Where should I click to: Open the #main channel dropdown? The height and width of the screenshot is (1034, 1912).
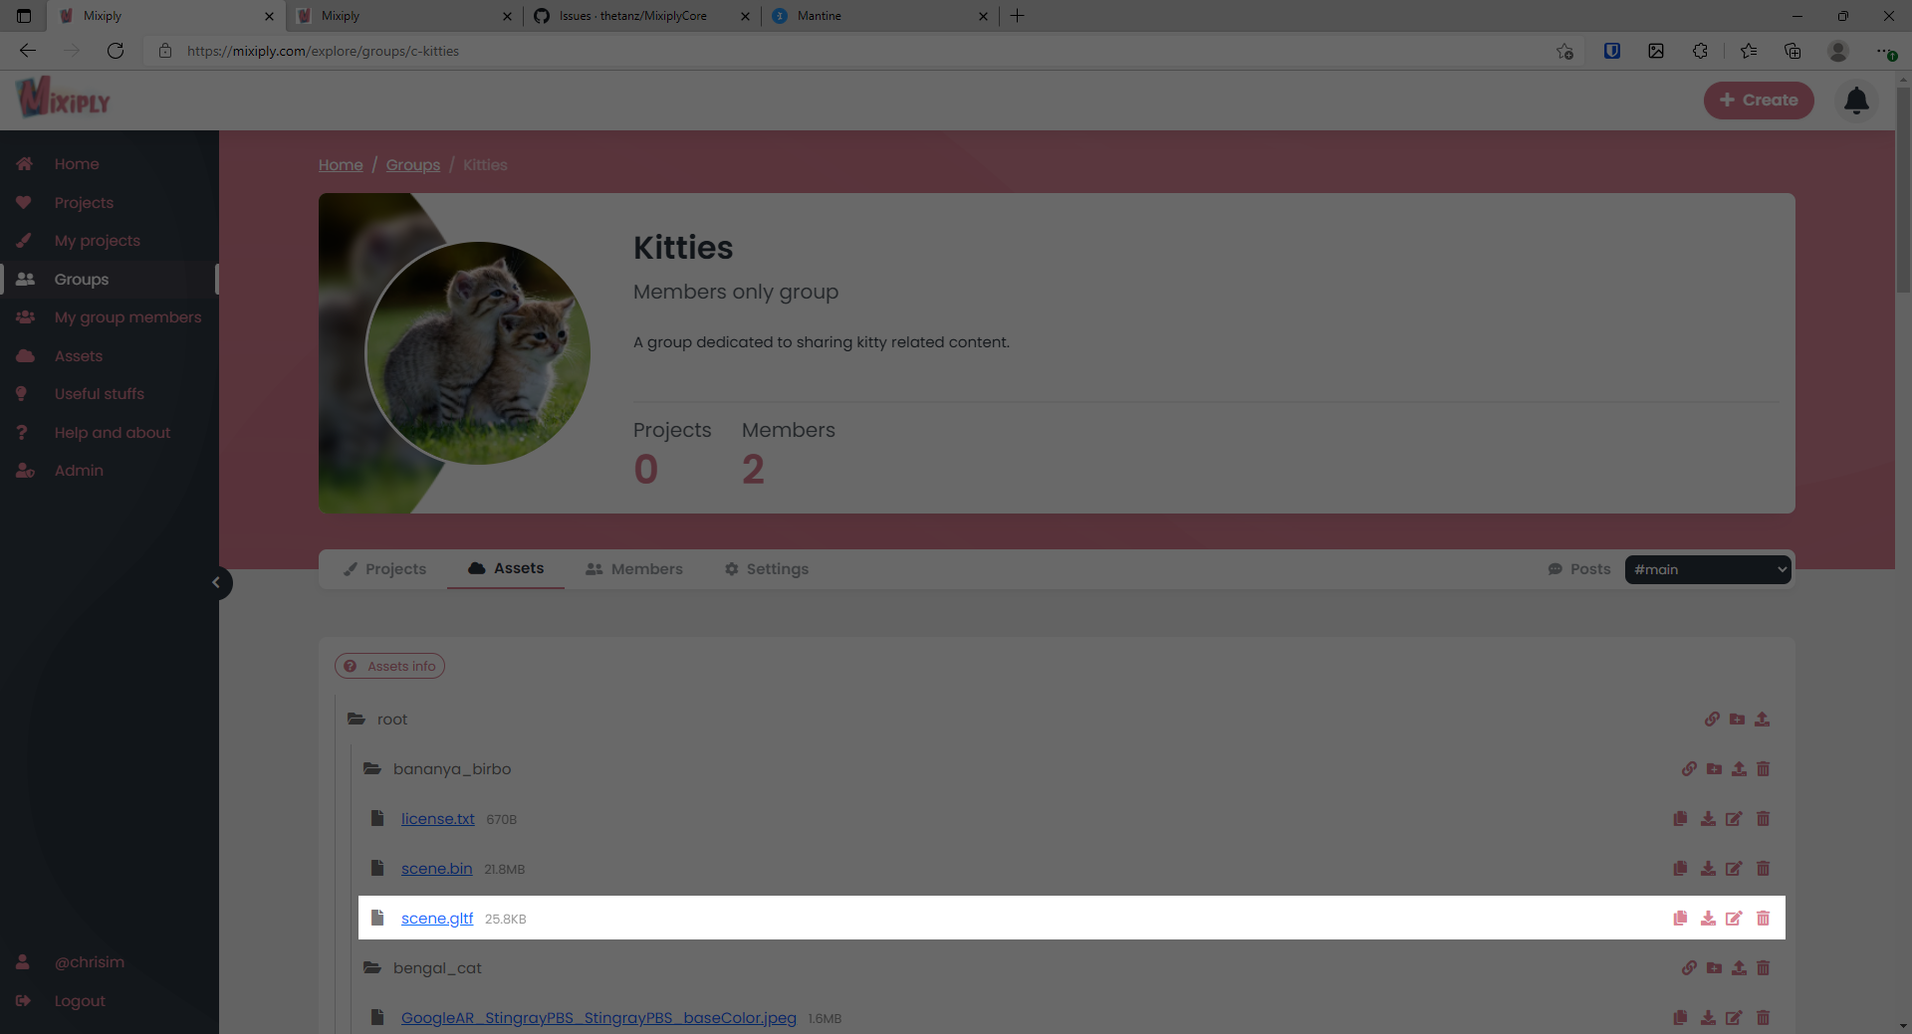click(1708, 569)
